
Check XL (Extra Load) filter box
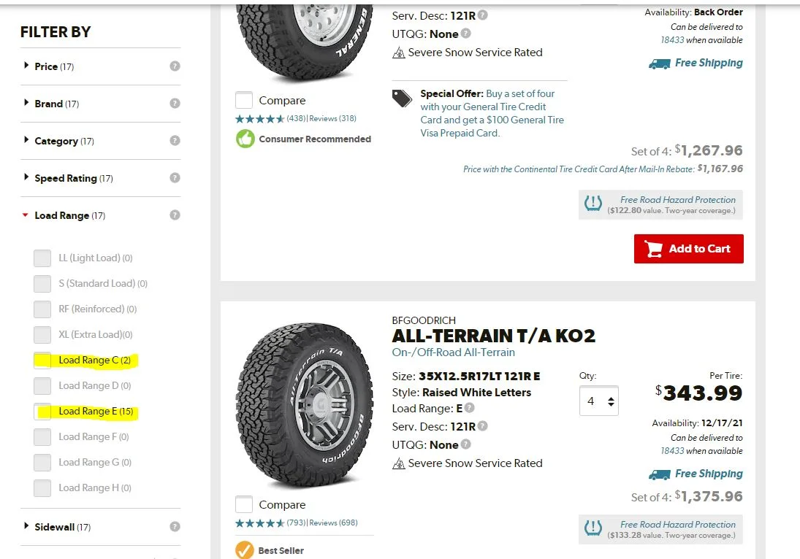click(x=42, y=334)
